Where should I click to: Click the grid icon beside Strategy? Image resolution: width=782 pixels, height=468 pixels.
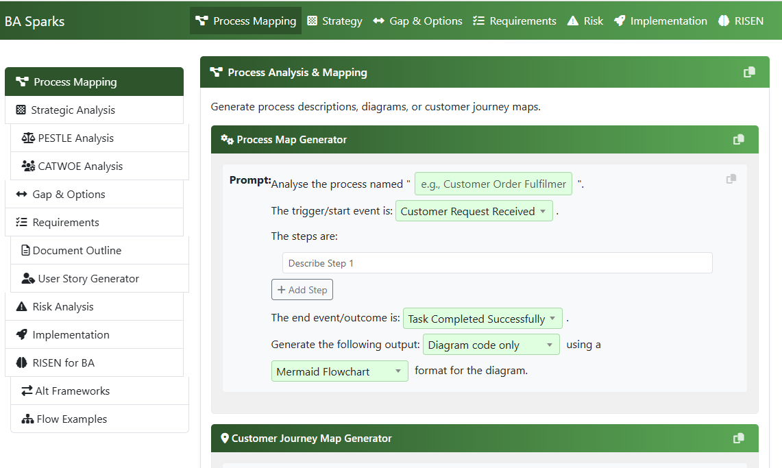[313, 21]
